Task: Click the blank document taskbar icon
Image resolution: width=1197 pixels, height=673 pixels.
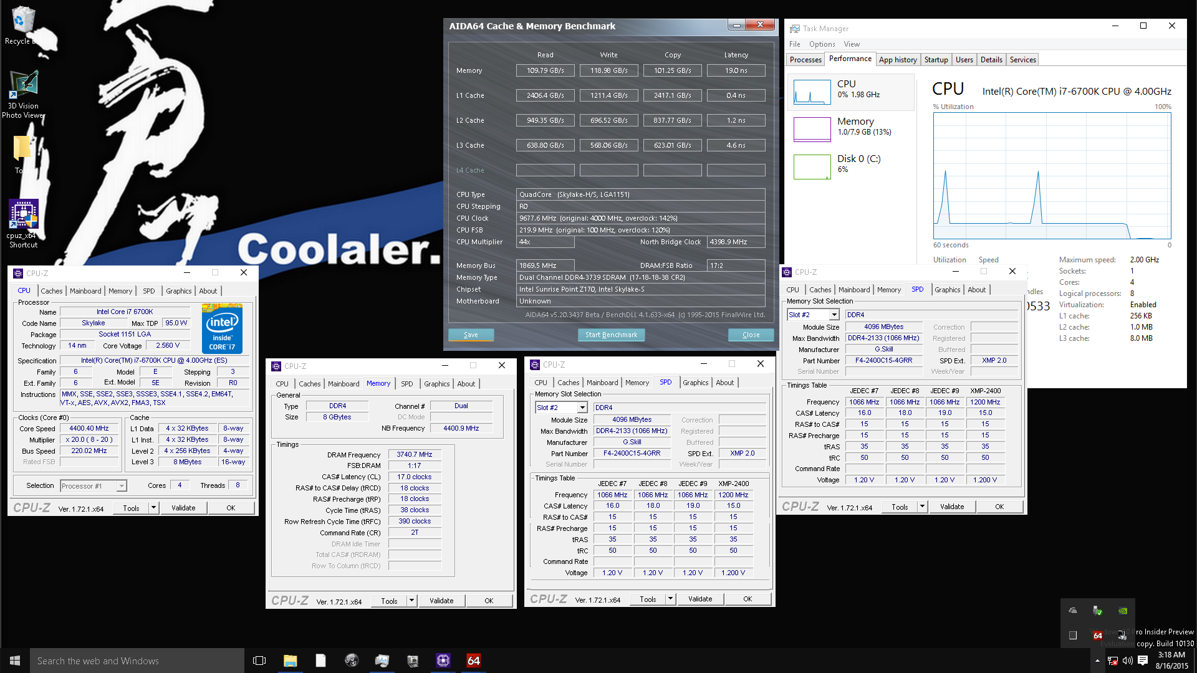Action: tap(320, 661)
